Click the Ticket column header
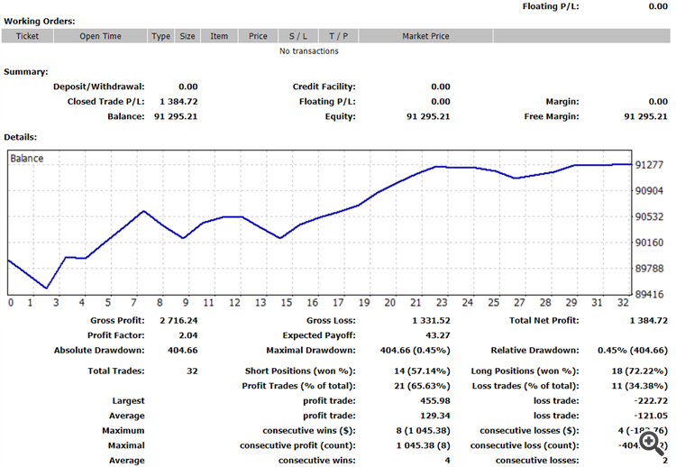This screenshot has height=467, width=676. (x=27, y=36)
